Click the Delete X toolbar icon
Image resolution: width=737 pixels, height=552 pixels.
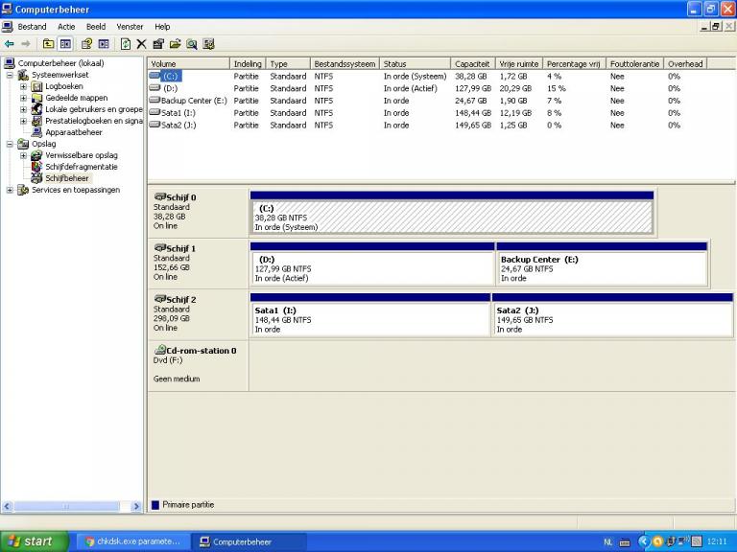tap(141, 43)
